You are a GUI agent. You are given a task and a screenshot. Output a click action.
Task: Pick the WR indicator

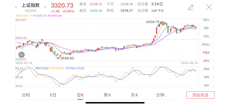[206, 77]
